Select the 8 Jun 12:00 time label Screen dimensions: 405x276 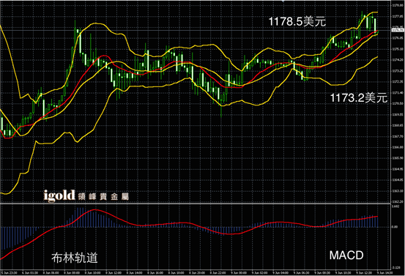(114, 272)
